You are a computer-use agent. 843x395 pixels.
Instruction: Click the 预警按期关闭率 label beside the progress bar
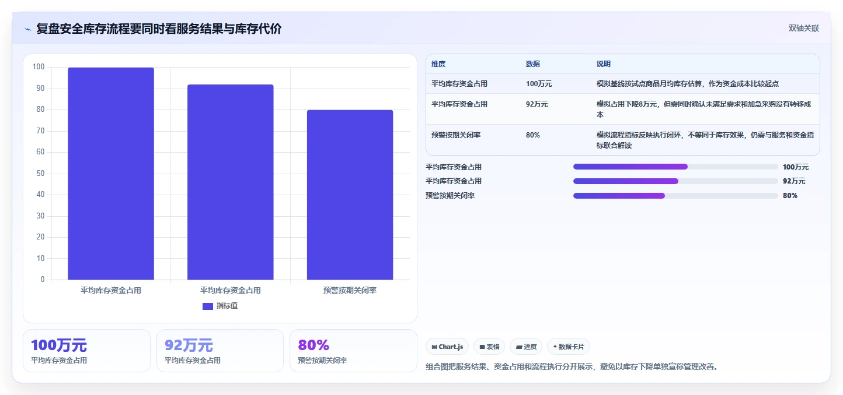(450, 196)
